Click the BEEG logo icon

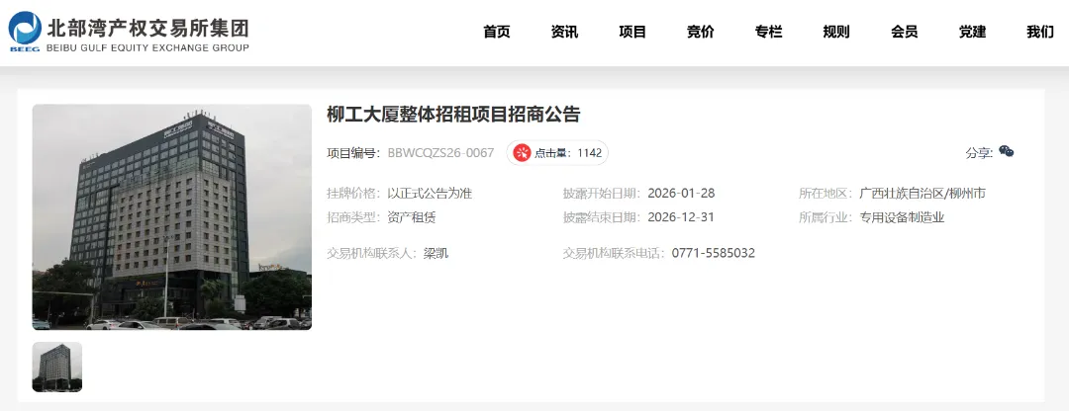pyautogui.click(x=25, y=32)
